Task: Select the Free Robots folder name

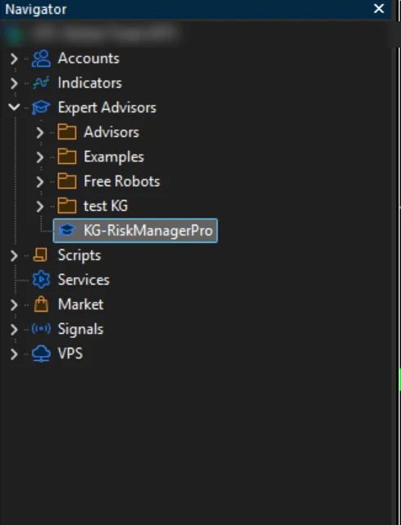Action: pyautogui.click(x=122, y=181)
